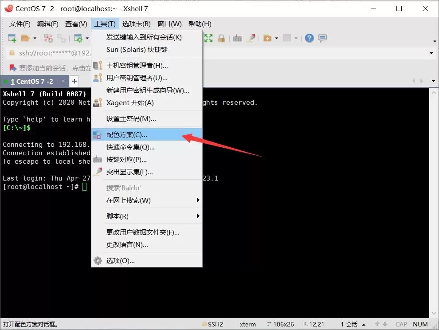Open 用户密钥管理者(U)...

point(147,78)
